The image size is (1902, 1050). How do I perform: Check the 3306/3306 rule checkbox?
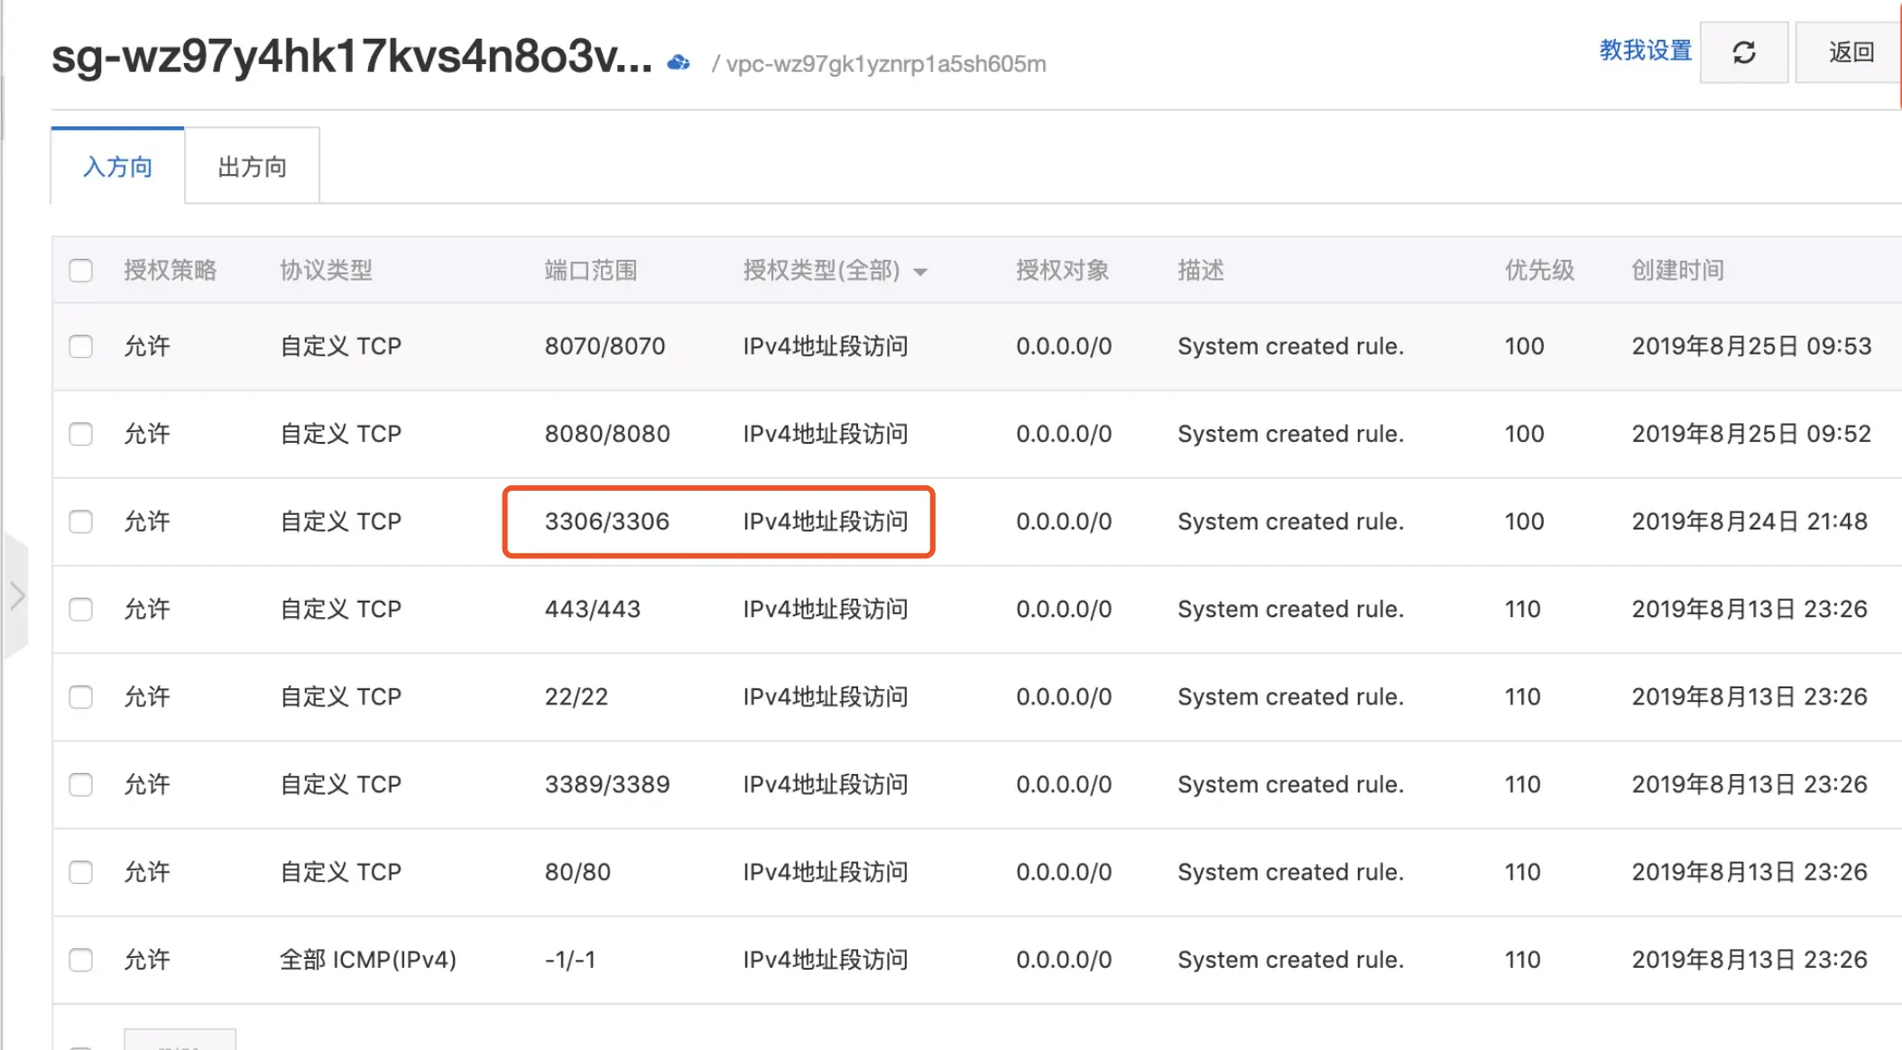click(81, 521)
